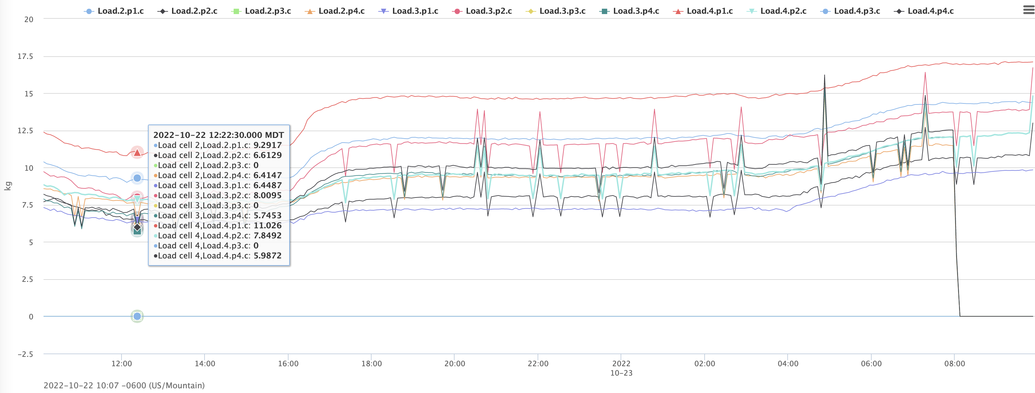The width and height of the screenshot is (1035, 393).
Task: Click Load.3.p3.c diamond legend marker
Action: click(530, 11)
